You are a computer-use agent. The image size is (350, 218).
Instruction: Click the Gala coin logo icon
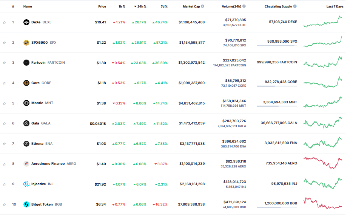pos(26,123)
